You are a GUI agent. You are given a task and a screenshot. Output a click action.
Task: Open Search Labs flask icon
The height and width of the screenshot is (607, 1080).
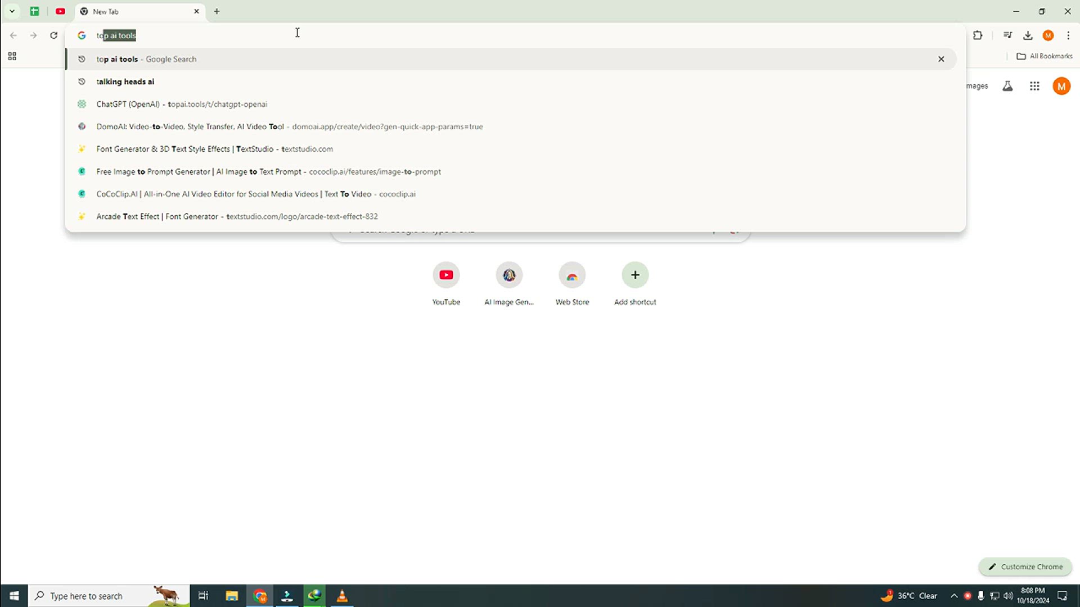click(x=1007, y=86)
